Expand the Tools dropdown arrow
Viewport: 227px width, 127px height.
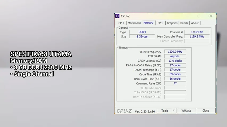[x=174, y=111]
